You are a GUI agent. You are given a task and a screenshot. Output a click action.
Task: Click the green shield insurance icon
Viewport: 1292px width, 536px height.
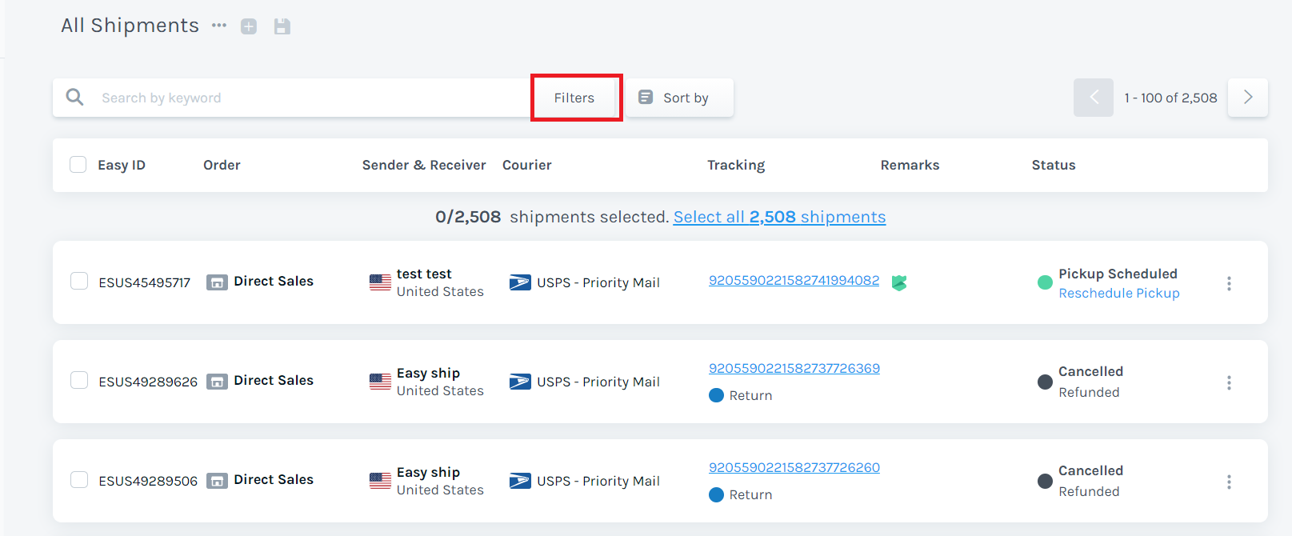tap(899, 282)
